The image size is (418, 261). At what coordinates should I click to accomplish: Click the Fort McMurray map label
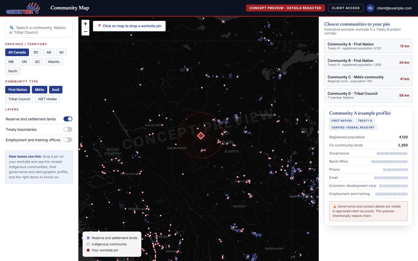click(x=264, y=115)
